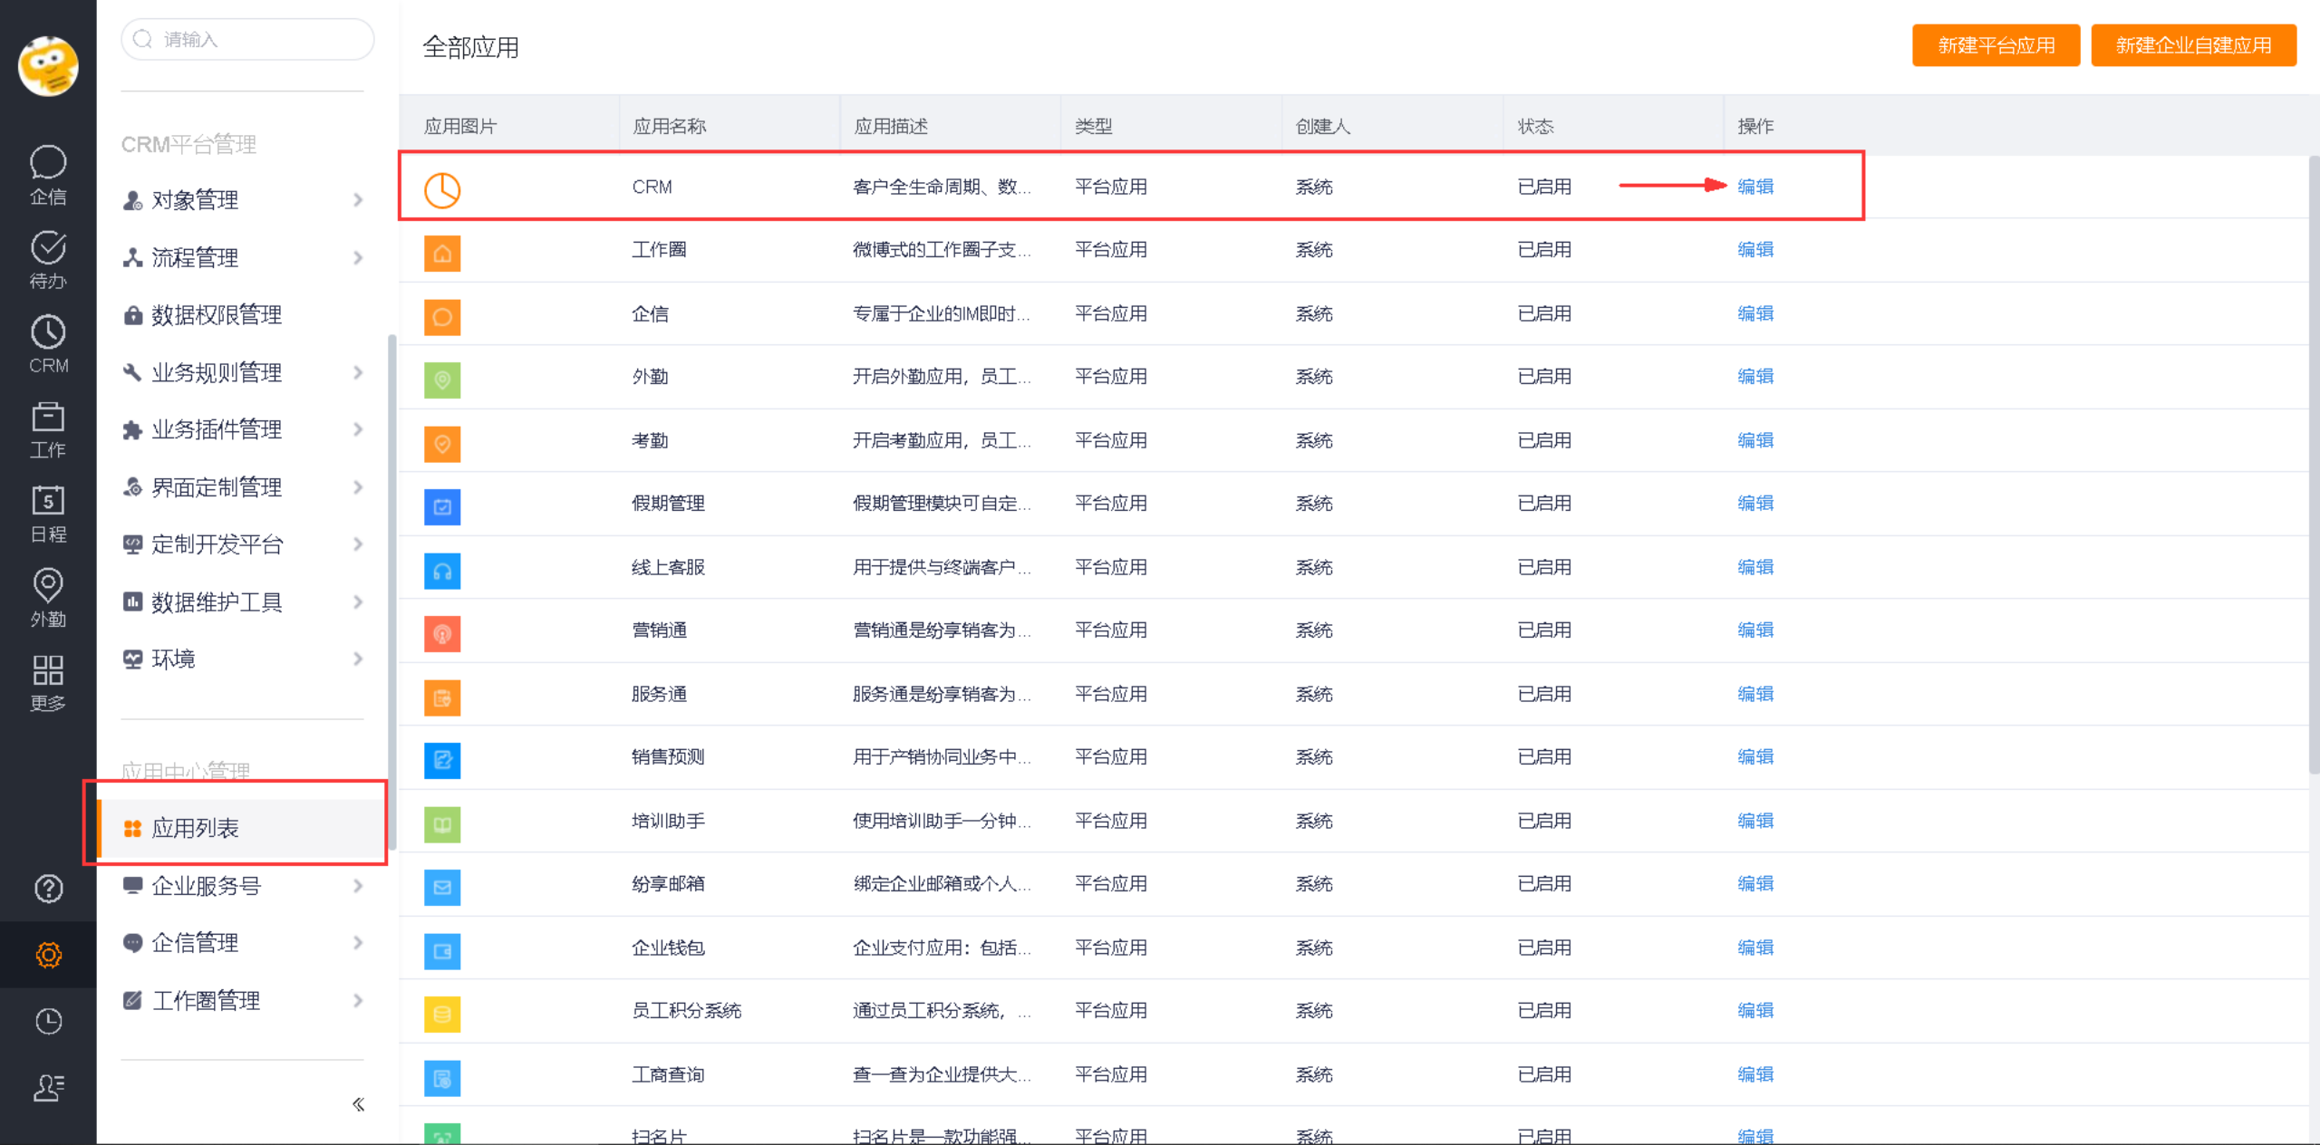
Task: Click the CRM app icon in table
Action: 442,190
